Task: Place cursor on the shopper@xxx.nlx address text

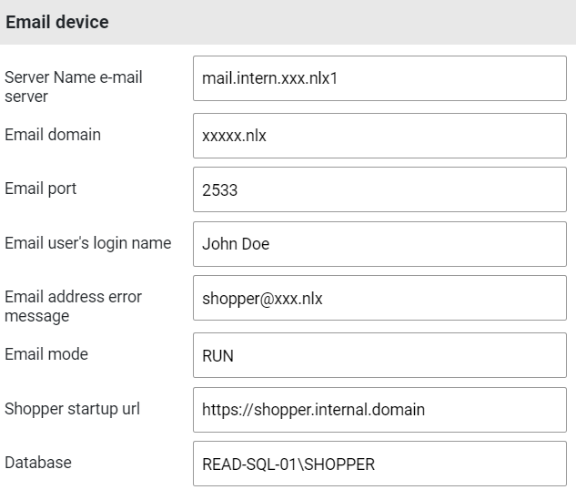Action: tap(262, 299)
